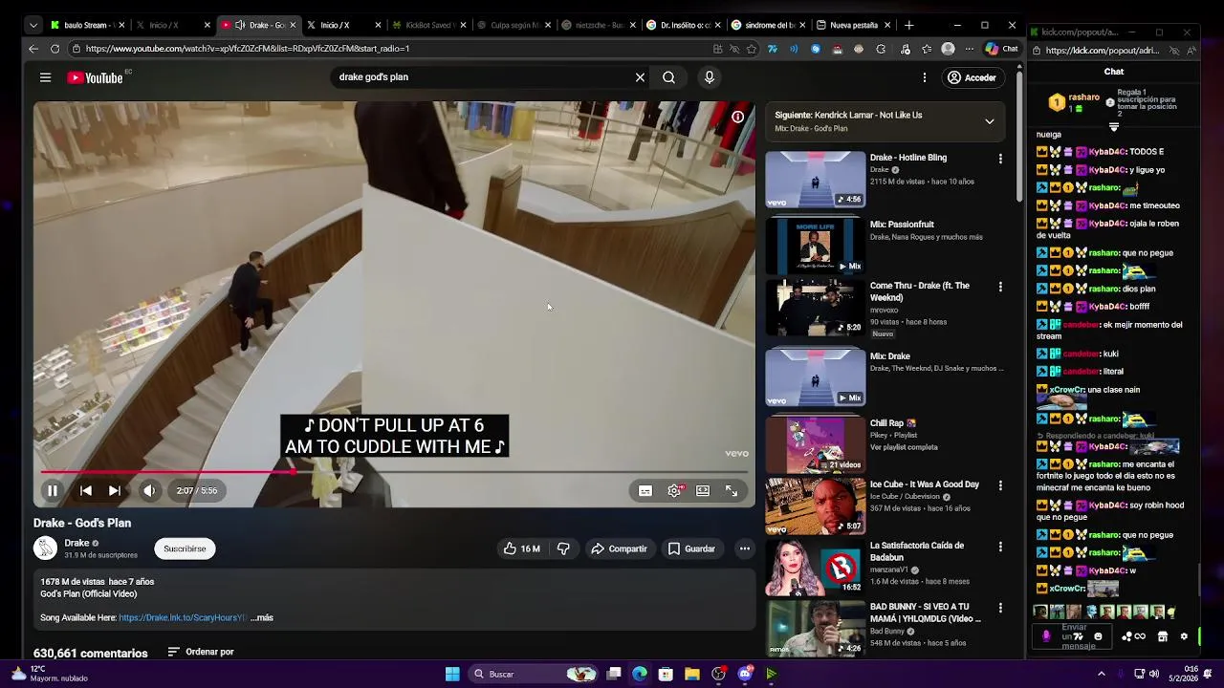Open options for Ice Cube video
Image resolution: width=1224 pixels, height=688 pixels.
click(x=1000, y=485)
